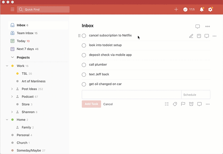Open the task scheduler icon on Netflix task
223x154 pixels.
pos(199,36)
